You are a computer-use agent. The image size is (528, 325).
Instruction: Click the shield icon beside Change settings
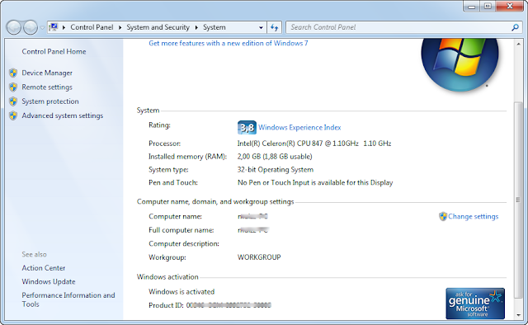pos(443,216)
